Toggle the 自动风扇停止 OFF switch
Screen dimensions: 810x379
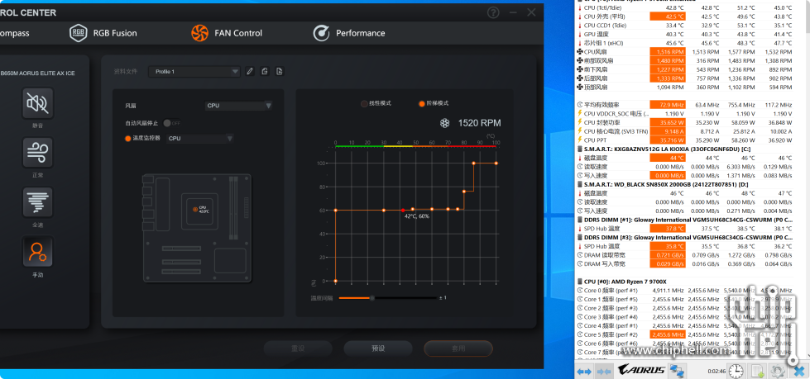tap(172, 123)
